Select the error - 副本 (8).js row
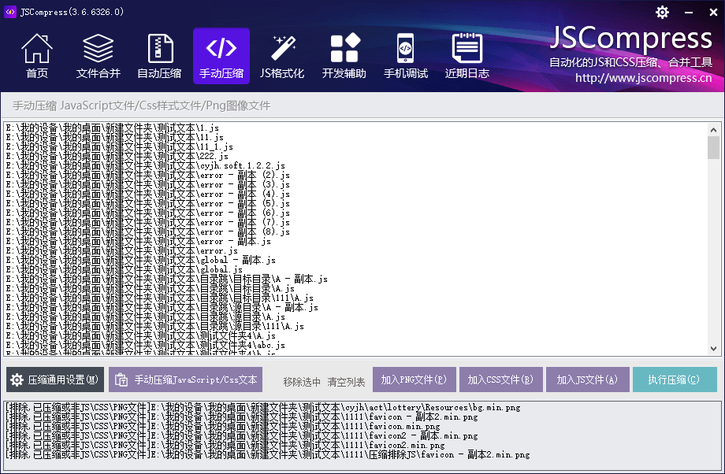 pos(147,231)
